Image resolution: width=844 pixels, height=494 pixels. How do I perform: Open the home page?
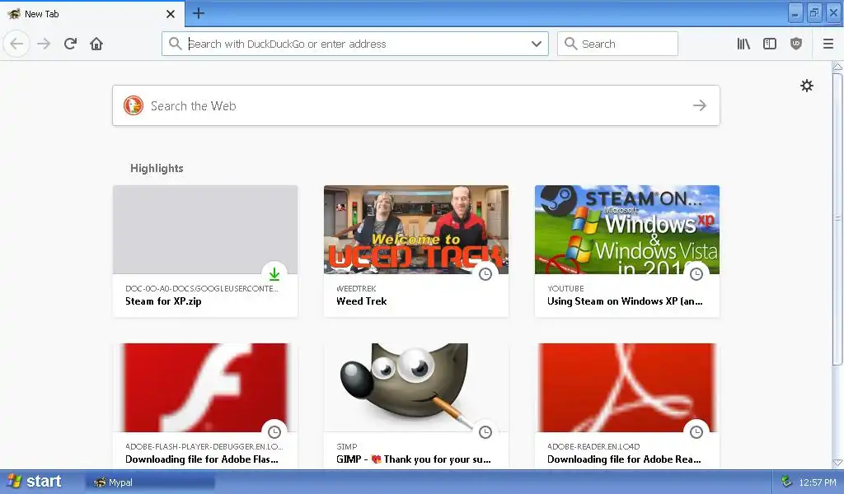96,44
